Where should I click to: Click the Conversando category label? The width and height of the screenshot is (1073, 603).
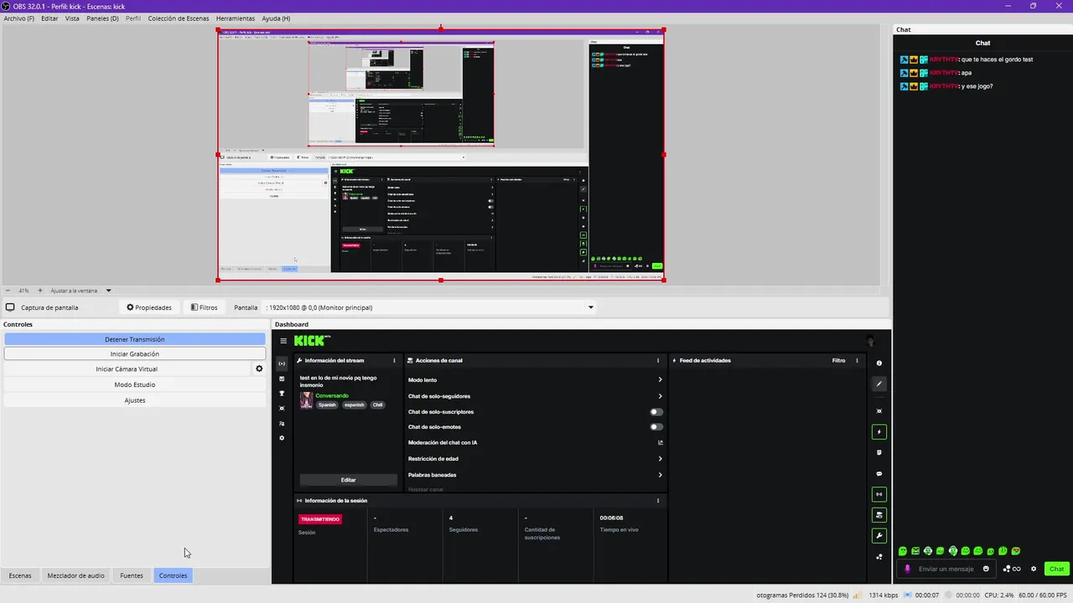(332, 395)
